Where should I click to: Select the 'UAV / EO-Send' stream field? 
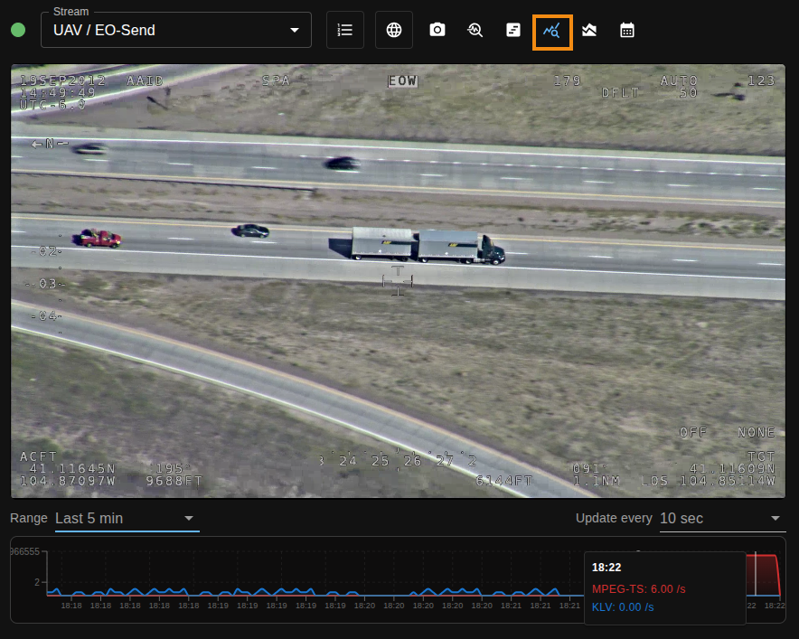[163, 31]
